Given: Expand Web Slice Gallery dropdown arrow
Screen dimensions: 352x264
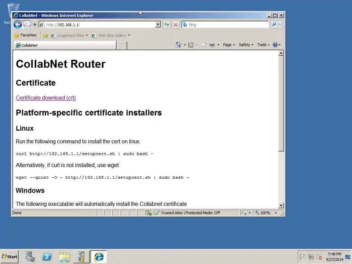Looking at the screenshot, I should 129,35.
